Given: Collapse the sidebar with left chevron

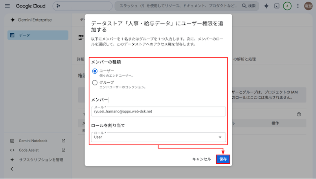Looking at the screenshot, I should (12, 169).
